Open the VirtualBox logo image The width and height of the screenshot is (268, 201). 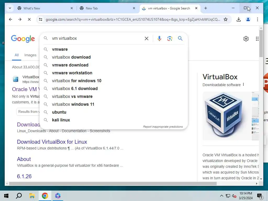(227, 116)
